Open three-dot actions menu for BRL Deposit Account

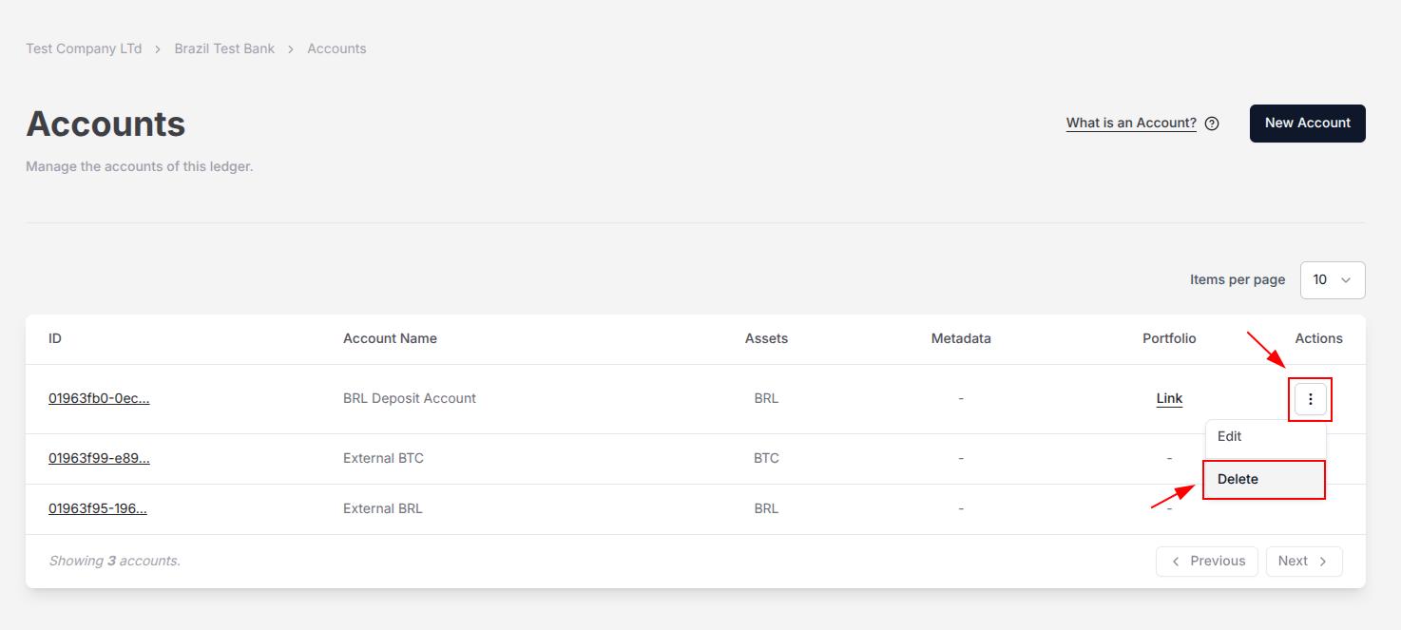tap(1311, 399)
